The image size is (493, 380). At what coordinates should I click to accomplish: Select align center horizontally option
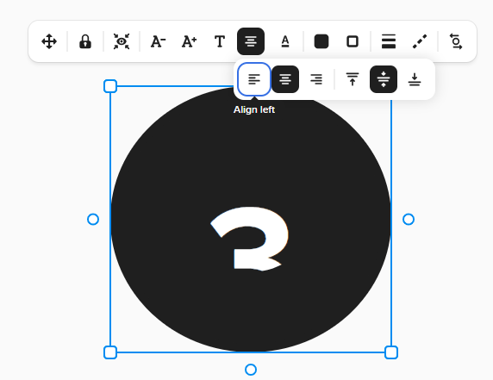(285, 79)
